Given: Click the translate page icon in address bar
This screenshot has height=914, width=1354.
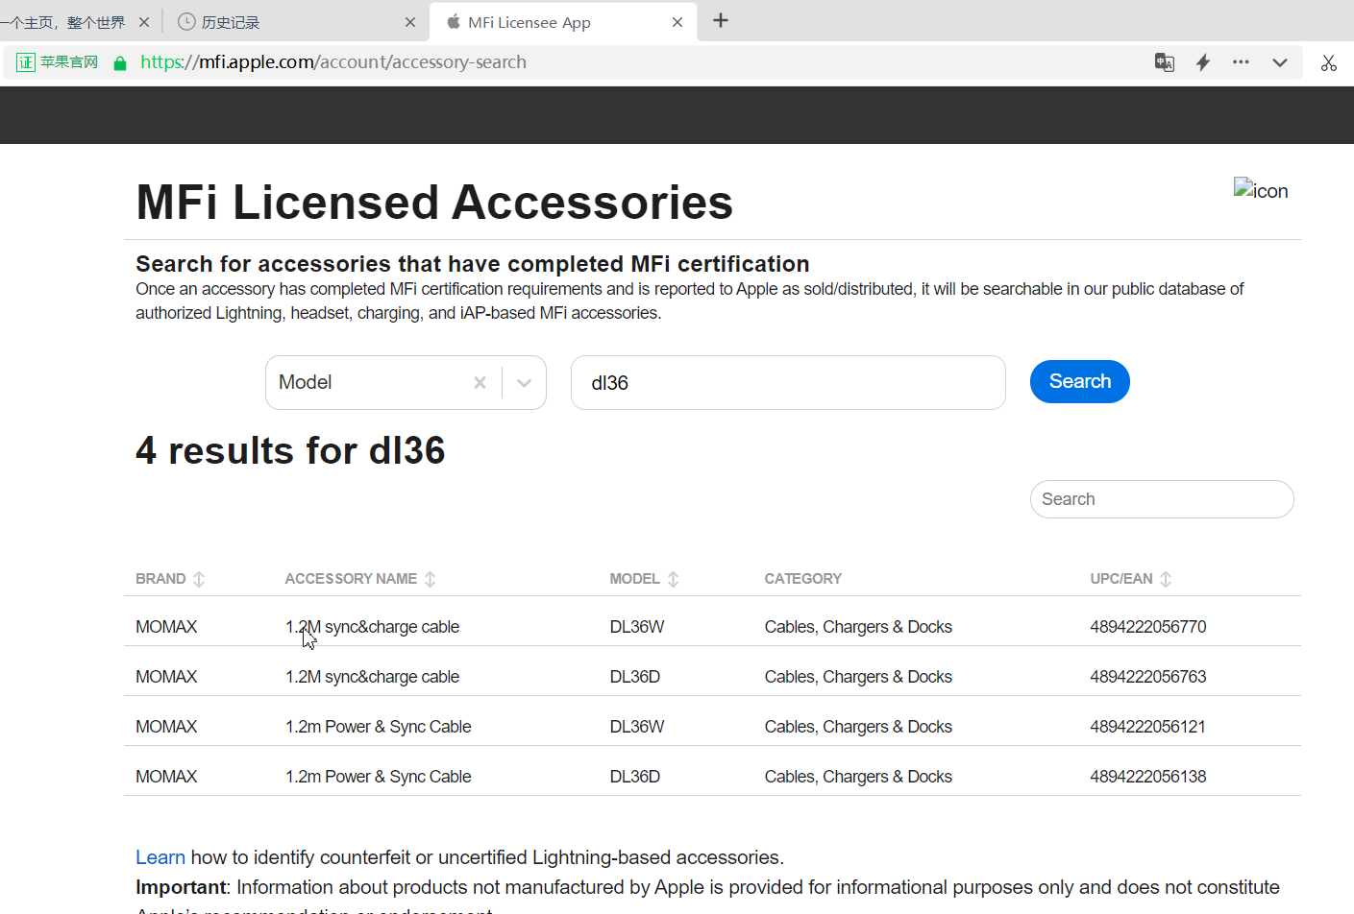Looking at the screenshot, I should (1164, 62).
